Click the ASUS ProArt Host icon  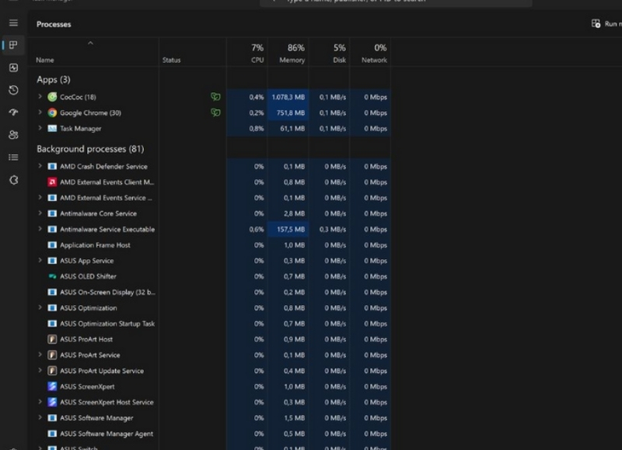point(52,339)
